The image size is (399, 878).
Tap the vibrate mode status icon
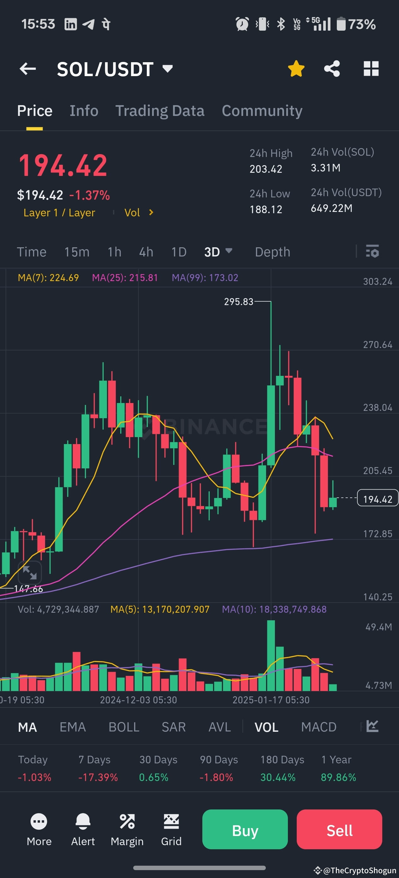click(x=262, y=24)
